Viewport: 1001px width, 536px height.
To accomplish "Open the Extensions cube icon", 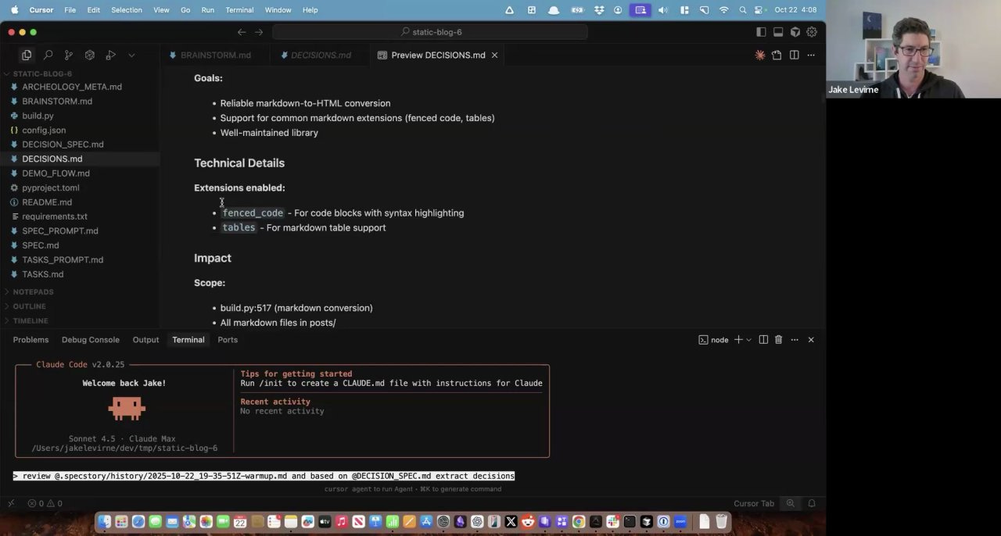I will tap(90, 55).
